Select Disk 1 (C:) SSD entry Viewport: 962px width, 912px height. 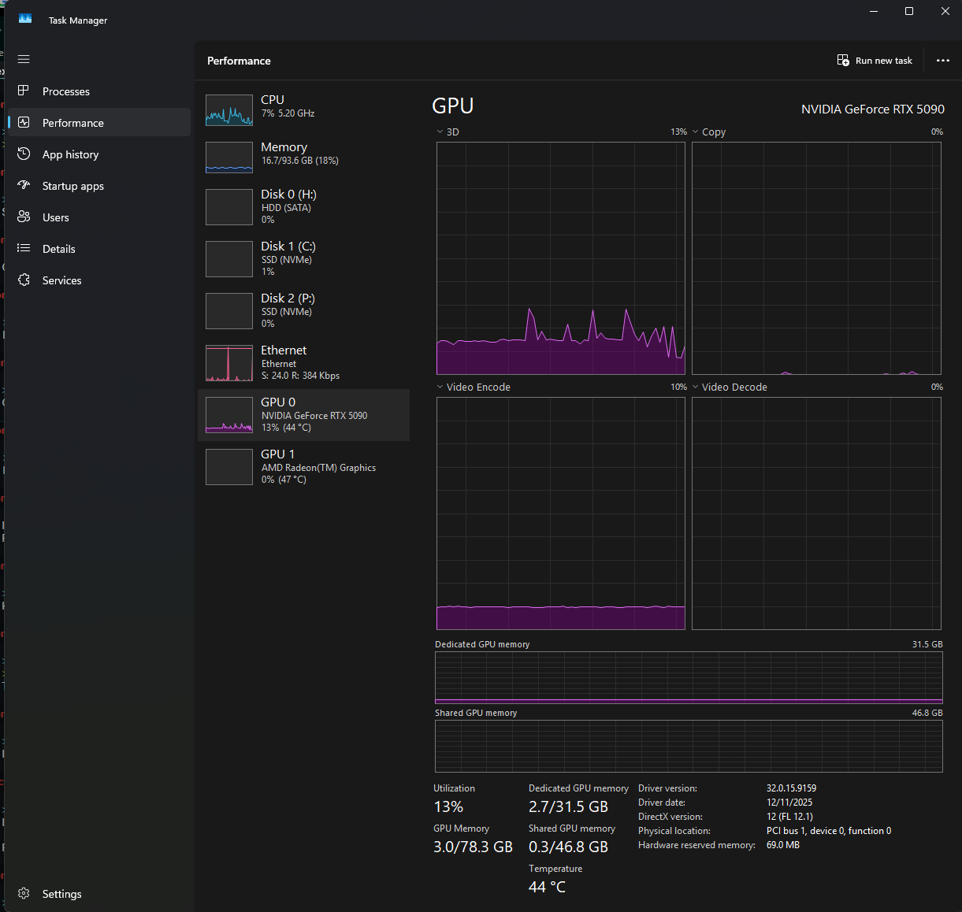point(303,260)
